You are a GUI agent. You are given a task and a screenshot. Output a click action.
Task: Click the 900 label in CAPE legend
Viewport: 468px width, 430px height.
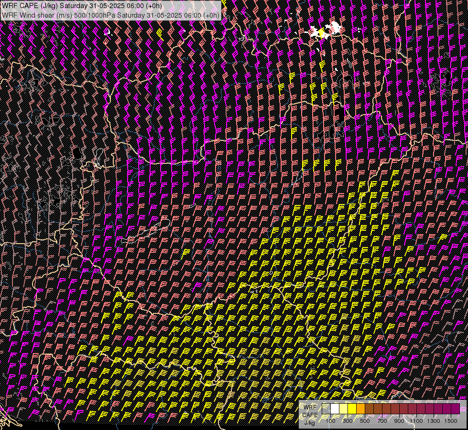point(399,421)
